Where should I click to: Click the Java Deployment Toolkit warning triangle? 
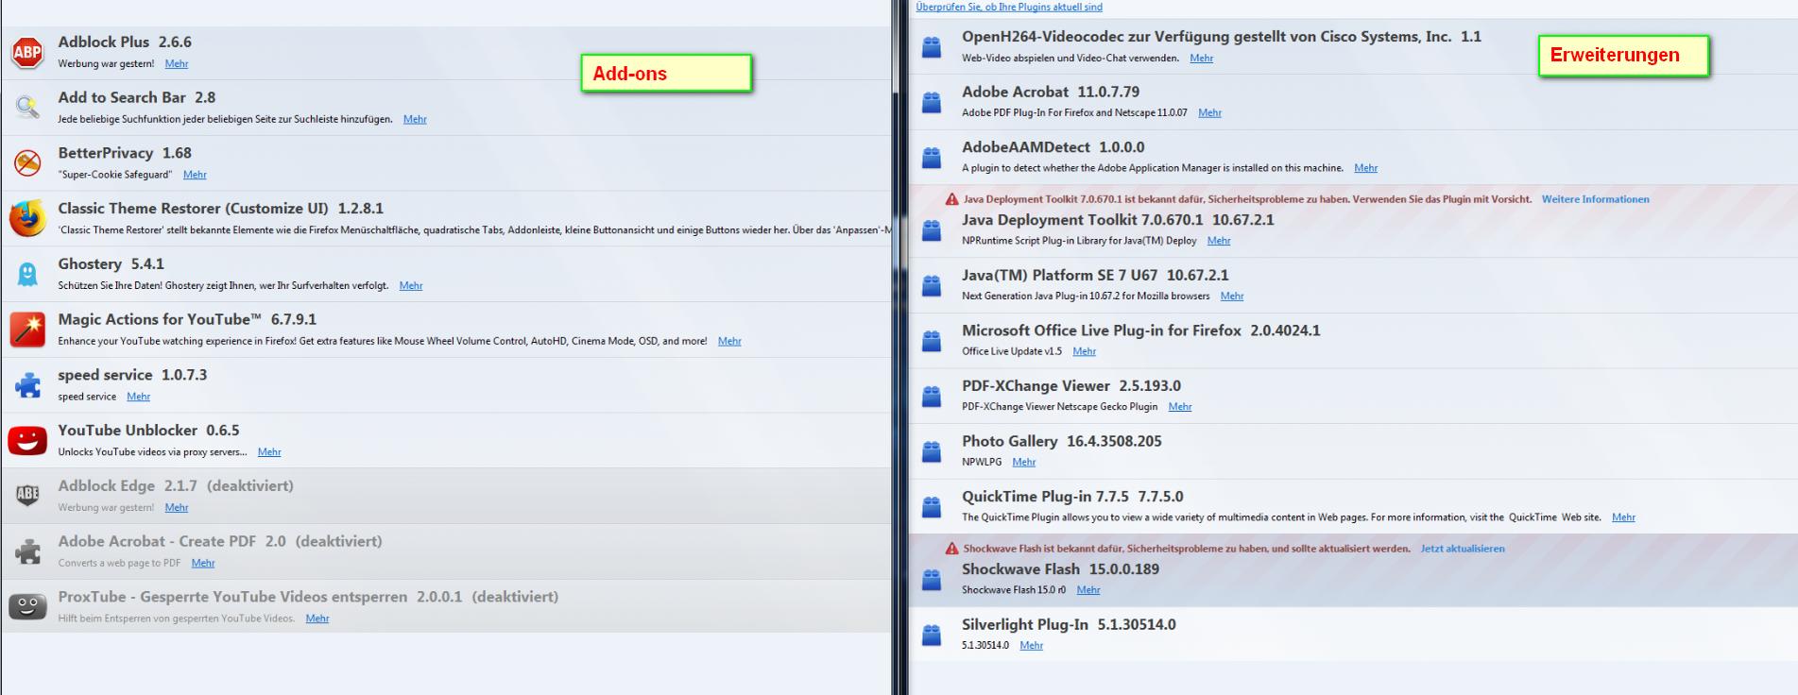(951, 199)
